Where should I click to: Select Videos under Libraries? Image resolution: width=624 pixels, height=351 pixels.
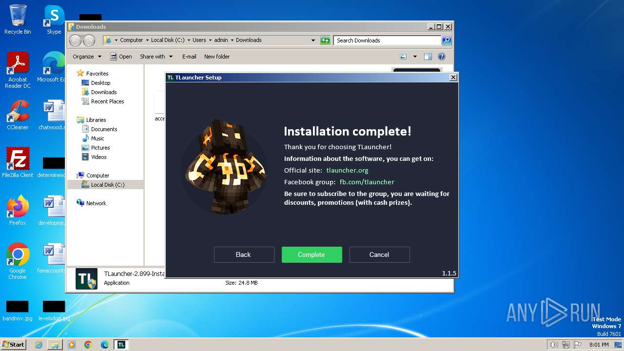pos(98,157)
